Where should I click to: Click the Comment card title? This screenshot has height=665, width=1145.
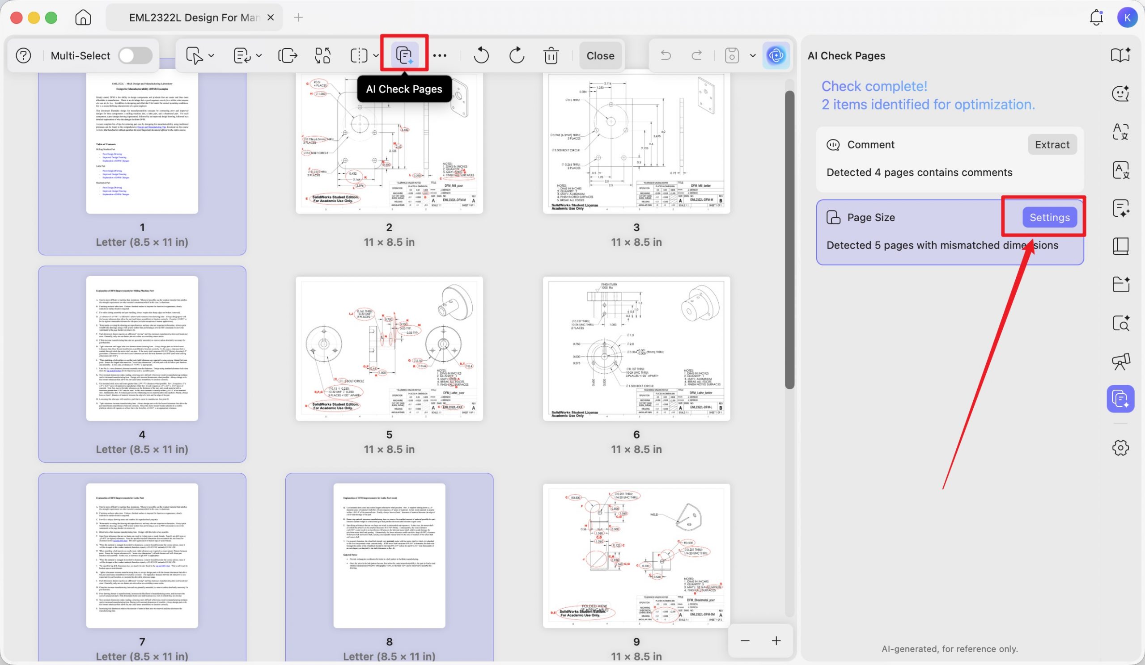(x=870, y=144)
